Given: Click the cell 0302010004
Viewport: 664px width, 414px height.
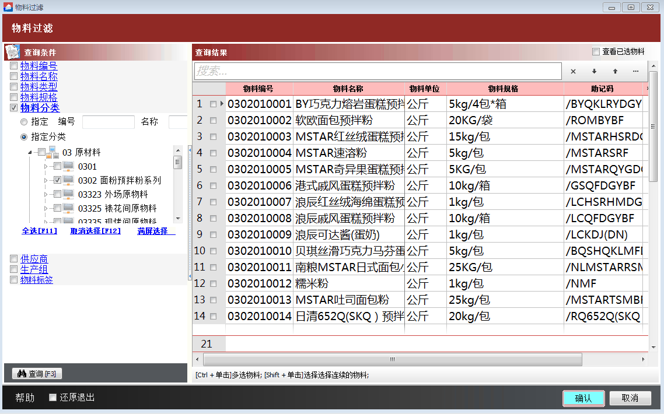Looking at the screenshot, I should click(x=259, y=153).
